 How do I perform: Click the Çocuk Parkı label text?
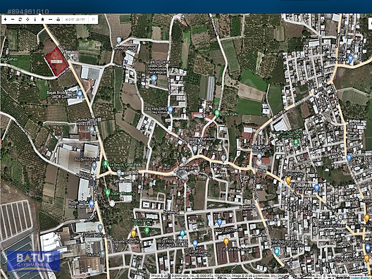click(229, 114)
